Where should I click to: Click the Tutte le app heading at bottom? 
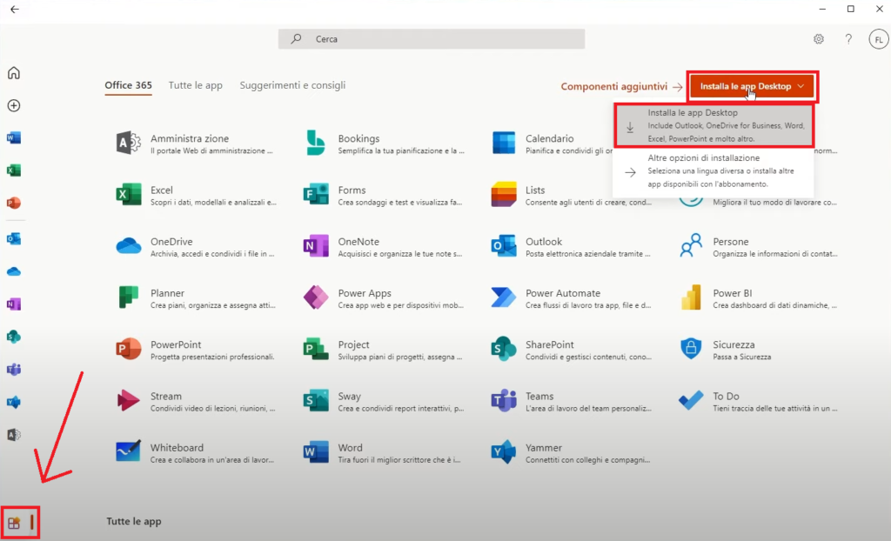(x=134, y=521)
